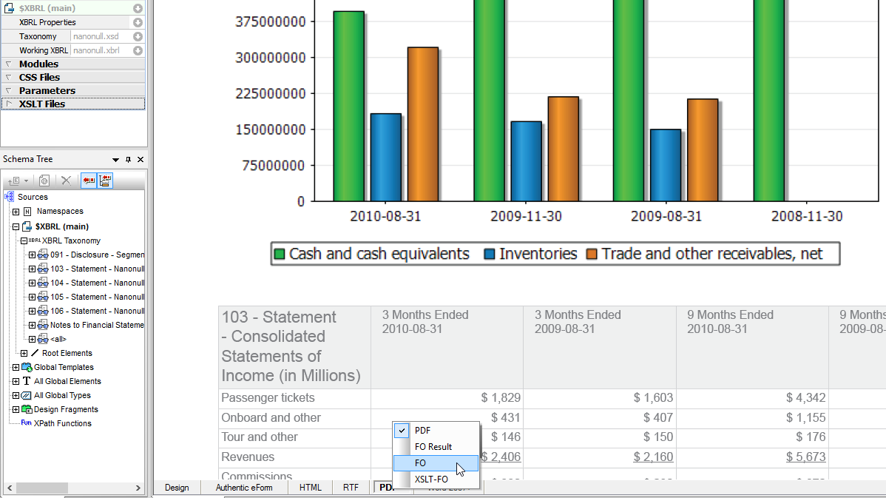The width and height of the screenshot is (886, 498).
Task: Click the Sources tree icon
Action: click(x=9, y=197)
